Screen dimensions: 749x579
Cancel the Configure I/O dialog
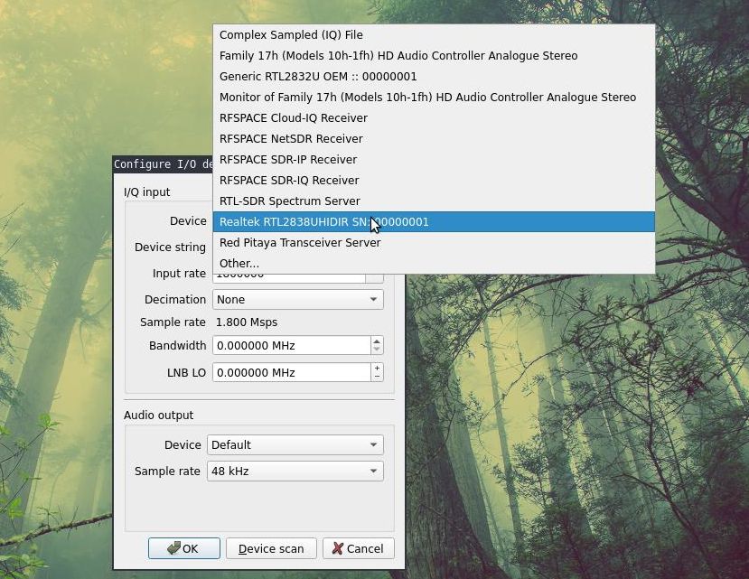(359, 548)
